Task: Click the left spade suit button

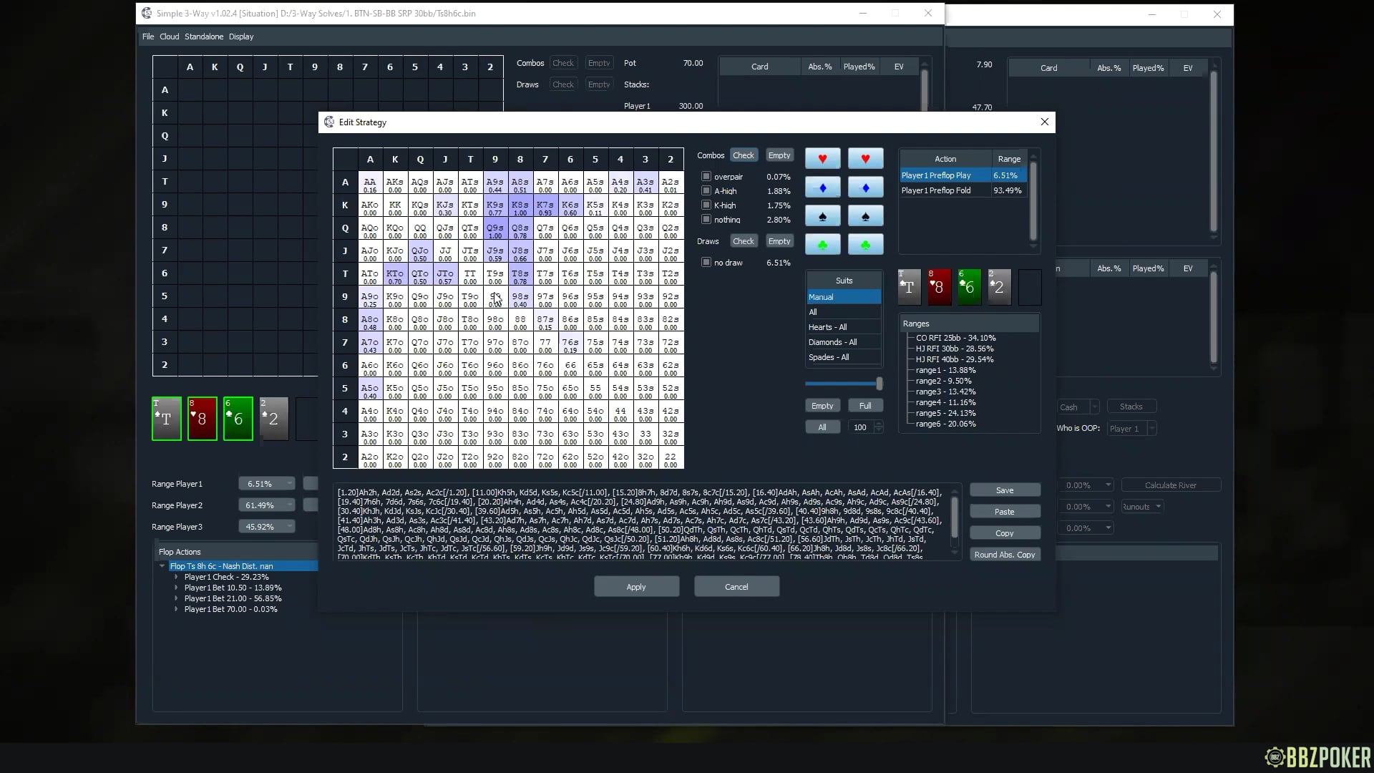Action: [822, 216]
